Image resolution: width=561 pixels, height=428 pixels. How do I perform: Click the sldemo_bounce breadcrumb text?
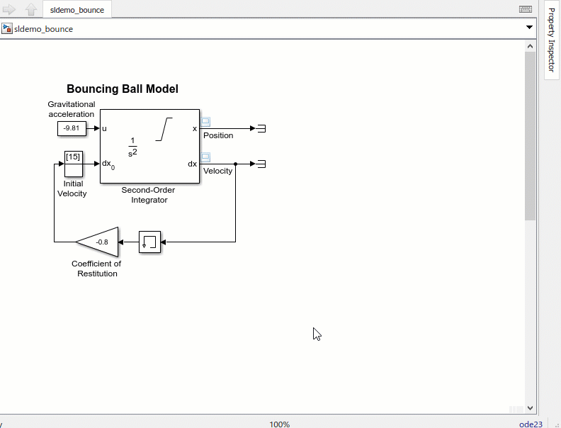43,29
